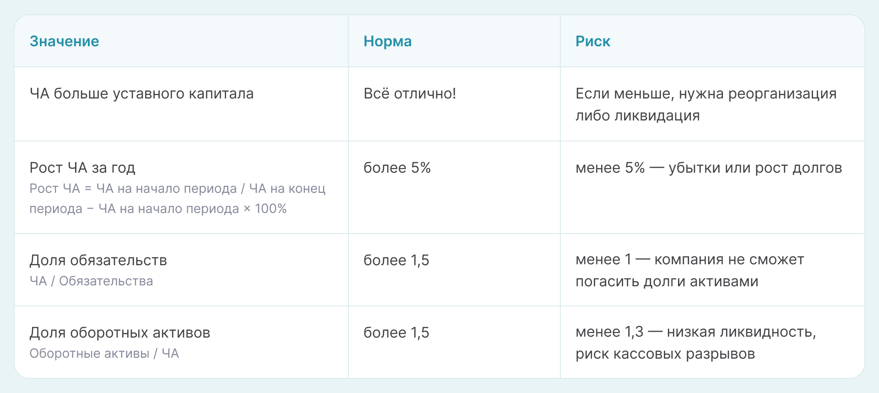Viewport: 879px width, 393px height.
Task: Select the 'Доля обязательств' row title
Action: coord(98,260)
